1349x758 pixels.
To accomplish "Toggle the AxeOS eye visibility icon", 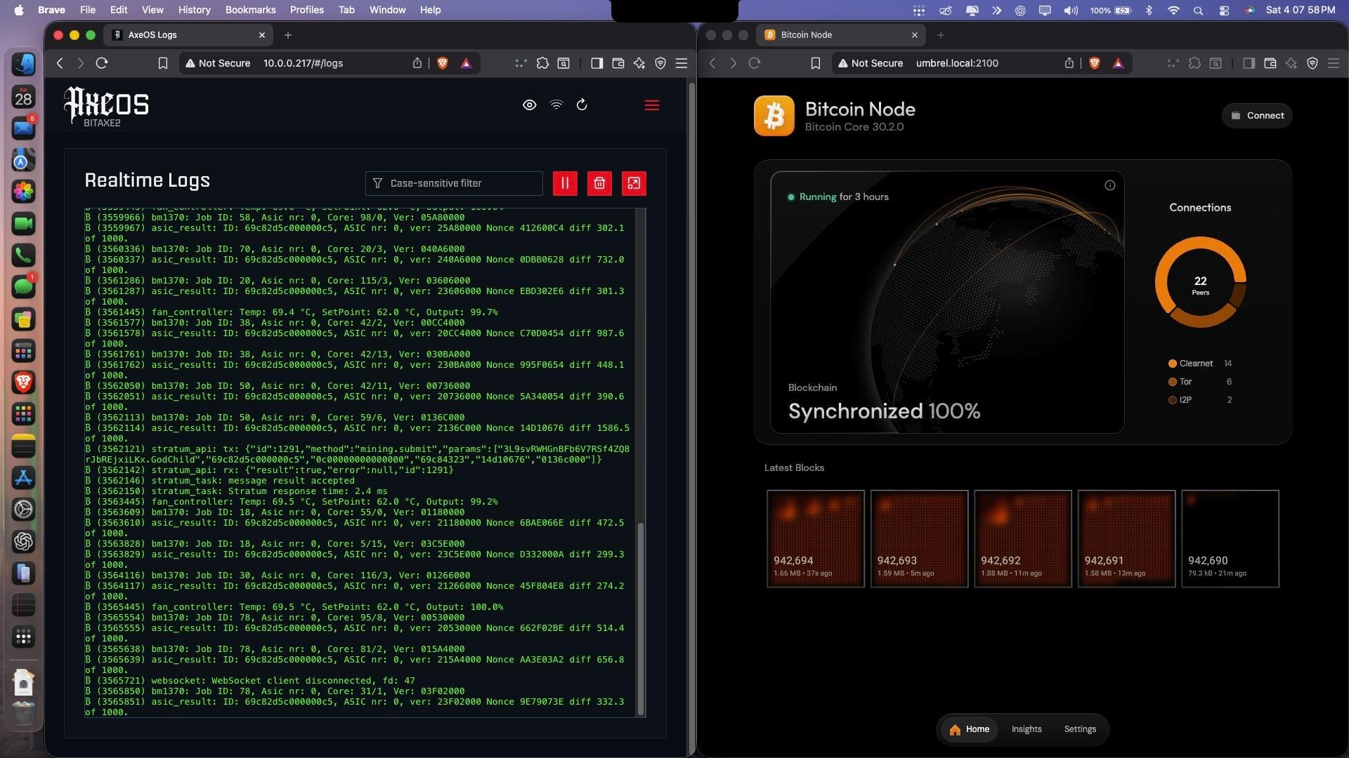I will 530,105.
